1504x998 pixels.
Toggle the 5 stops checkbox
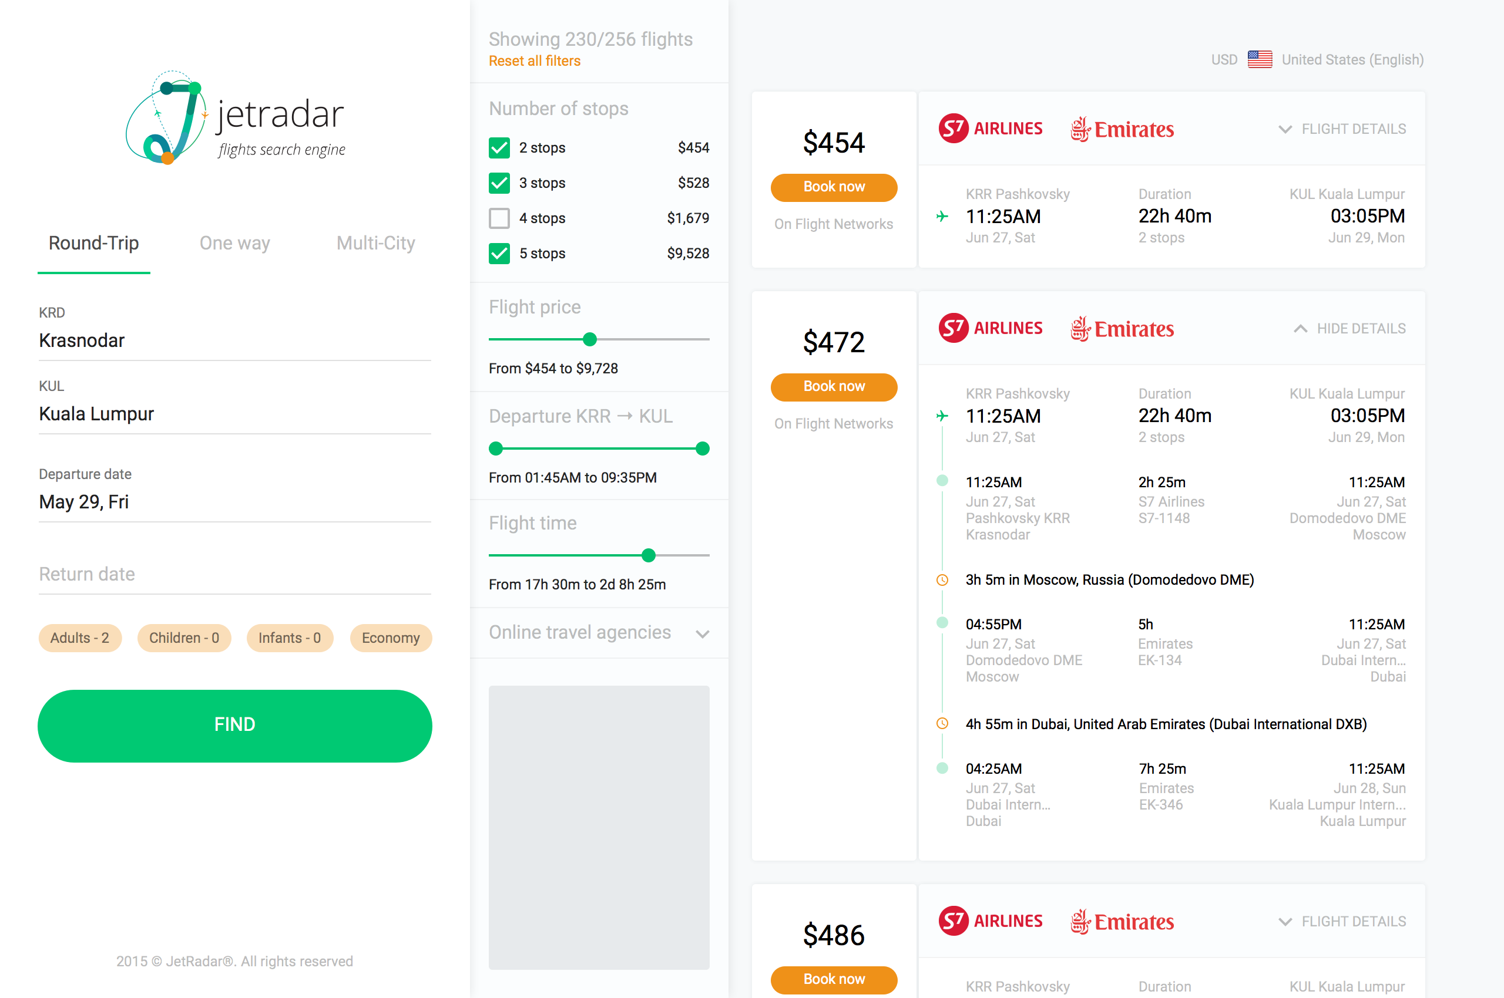click(x=499, y=254)
